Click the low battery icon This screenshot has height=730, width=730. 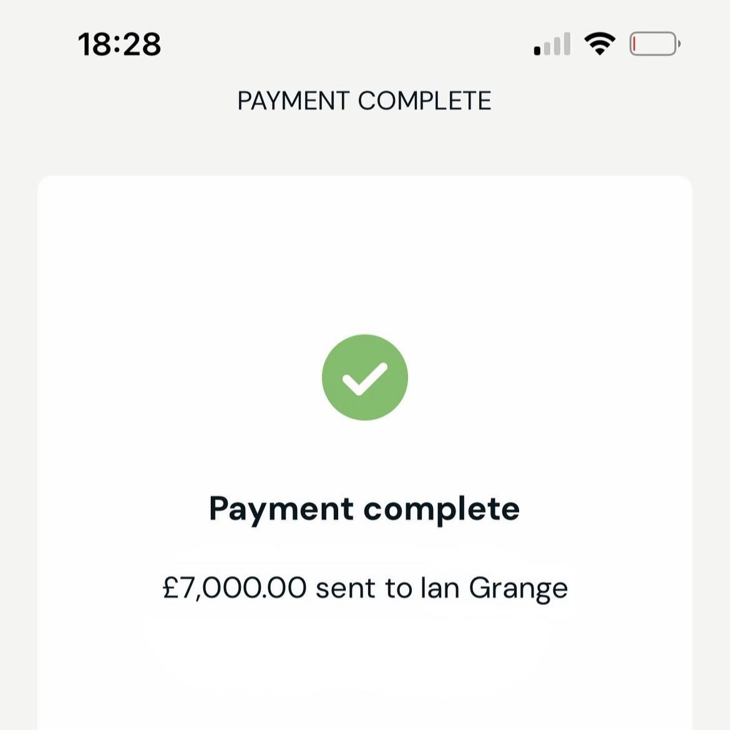654,44
